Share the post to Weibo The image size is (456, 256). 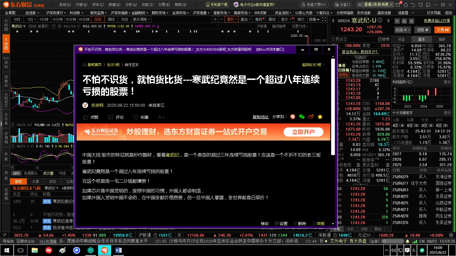tap(311, 117)
